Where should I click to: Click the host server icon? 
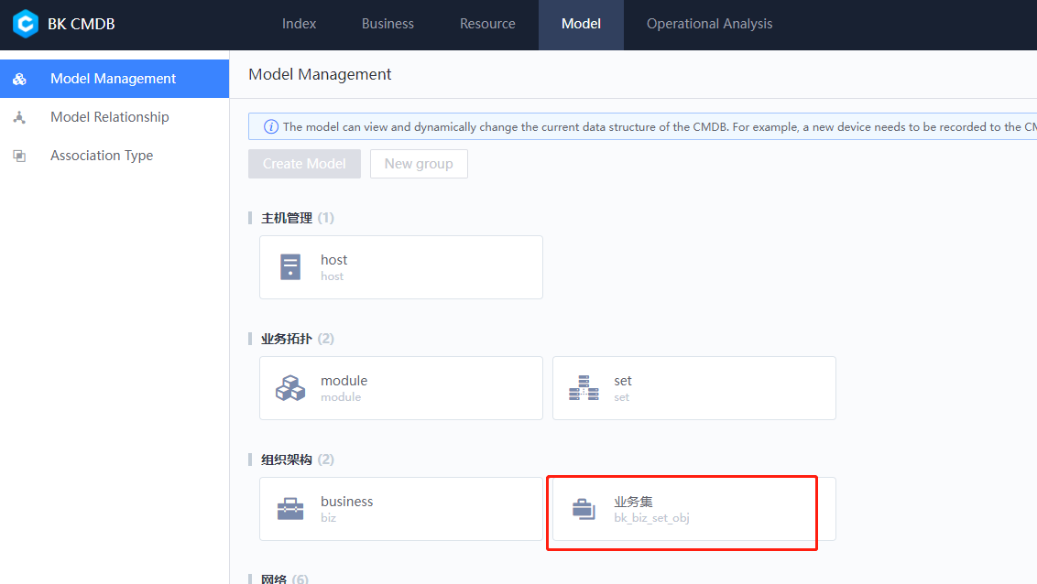289,266
